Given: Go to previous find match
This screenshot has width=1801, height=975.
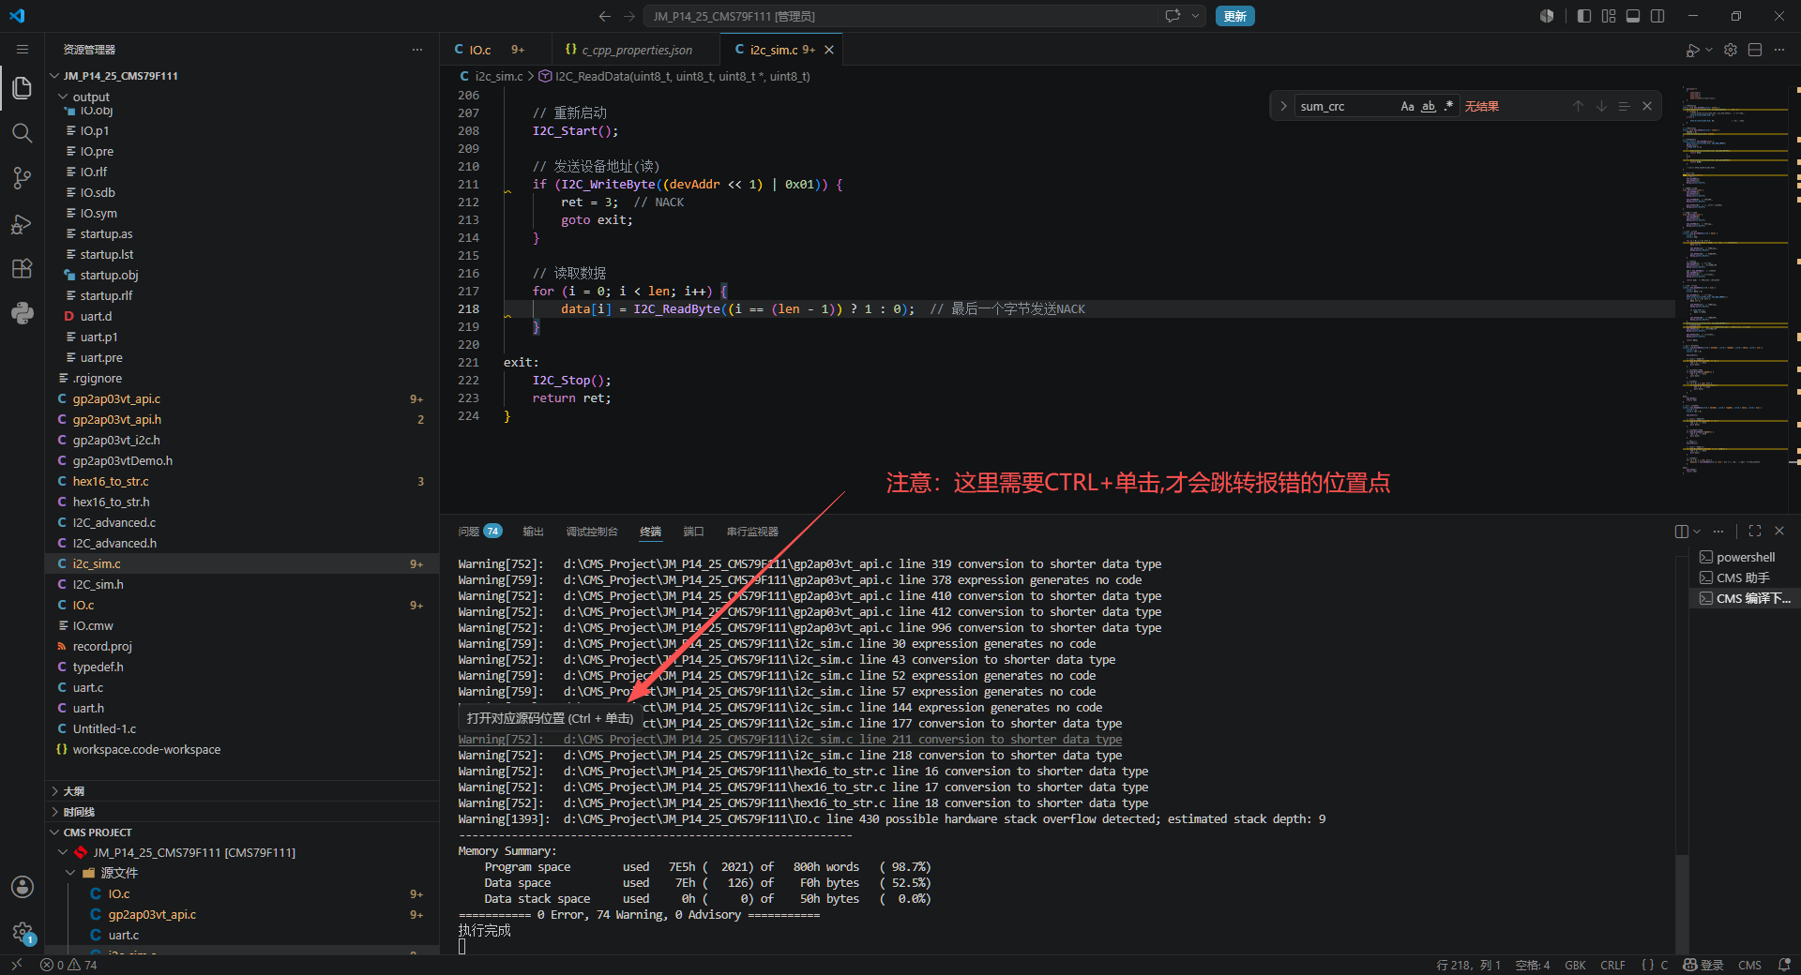Looking at the screenshot, I should coord(1578,106).
